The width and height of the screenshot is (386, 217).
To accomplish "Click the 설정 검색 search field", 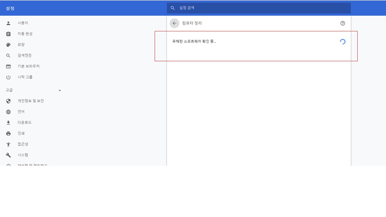I will [x=259, y=8].
